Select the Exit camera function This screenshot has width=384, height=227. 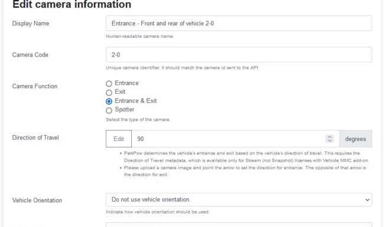pos(109,93)
